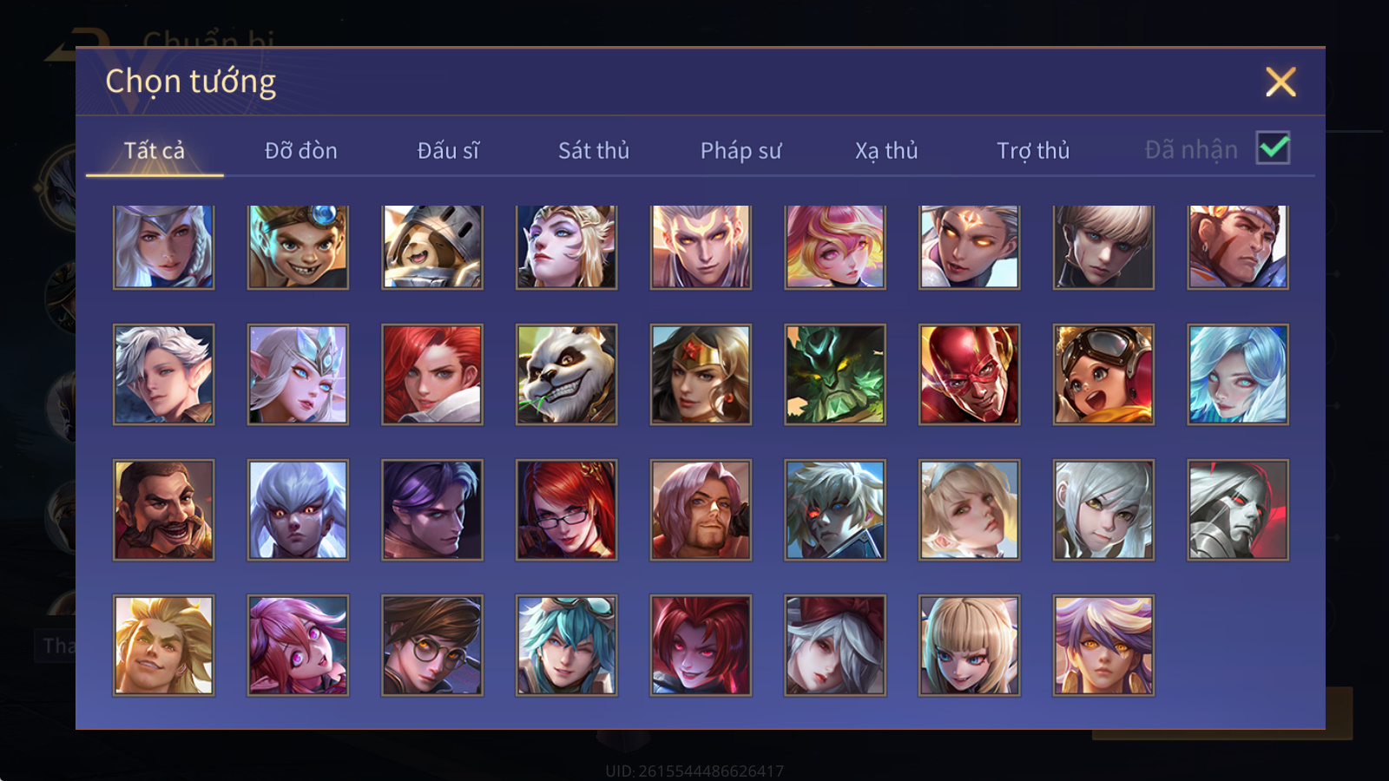
Task: Open the Trợ thủ tab
Action: click(x=1033, y=150)
